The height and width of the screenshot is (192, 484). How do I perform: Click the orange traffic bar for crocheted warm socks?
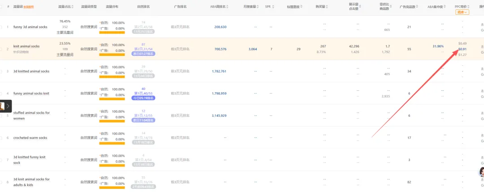point(112,143)
